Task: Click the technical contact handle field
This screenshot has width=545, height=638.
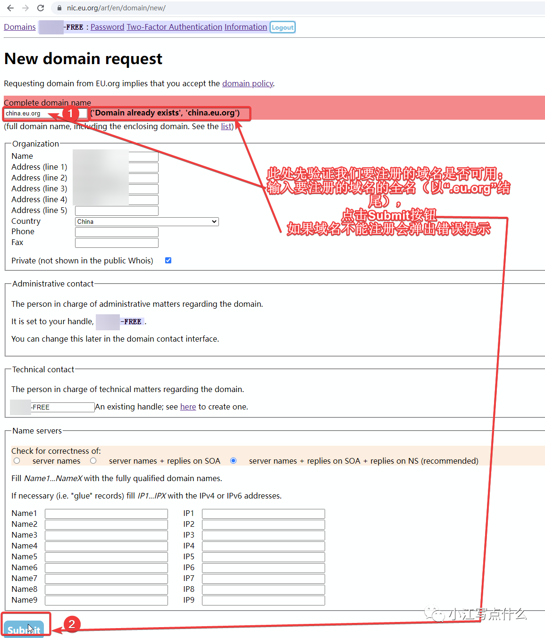Action: tap(52, 407)
